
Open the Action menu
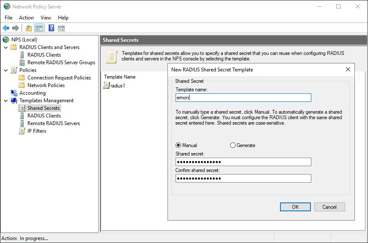26,18
